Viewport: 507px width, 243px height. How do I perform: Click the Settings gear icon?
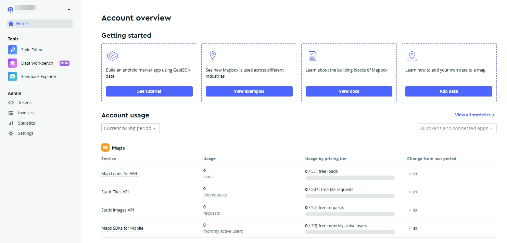(x=11, y=133)
